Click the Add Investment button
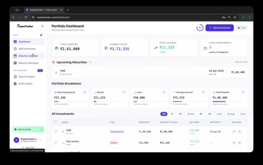 [220, 28]
